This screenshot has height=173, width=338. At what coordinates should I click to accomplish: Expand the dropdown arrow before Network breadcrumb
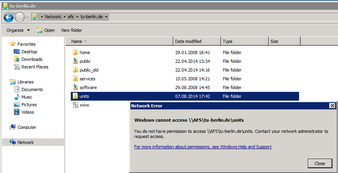(42, 17)
